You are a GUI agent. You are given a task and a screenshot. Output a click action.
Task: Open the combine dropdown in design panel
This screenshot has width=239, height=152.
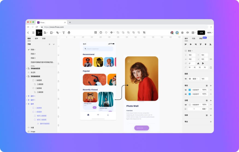190,51
